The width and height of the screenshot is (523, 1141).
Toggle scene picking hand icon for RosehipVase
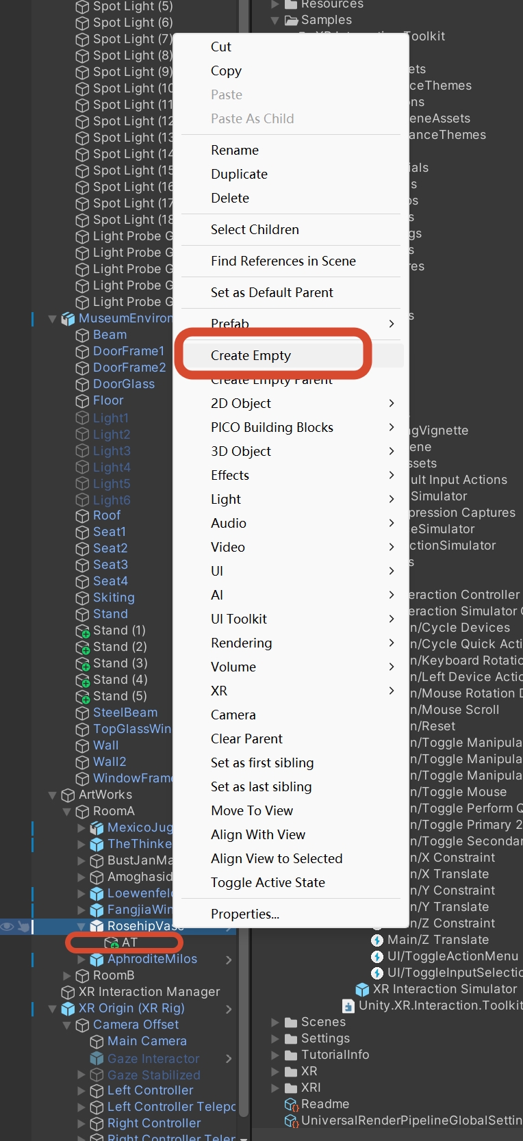pos(23,926)
